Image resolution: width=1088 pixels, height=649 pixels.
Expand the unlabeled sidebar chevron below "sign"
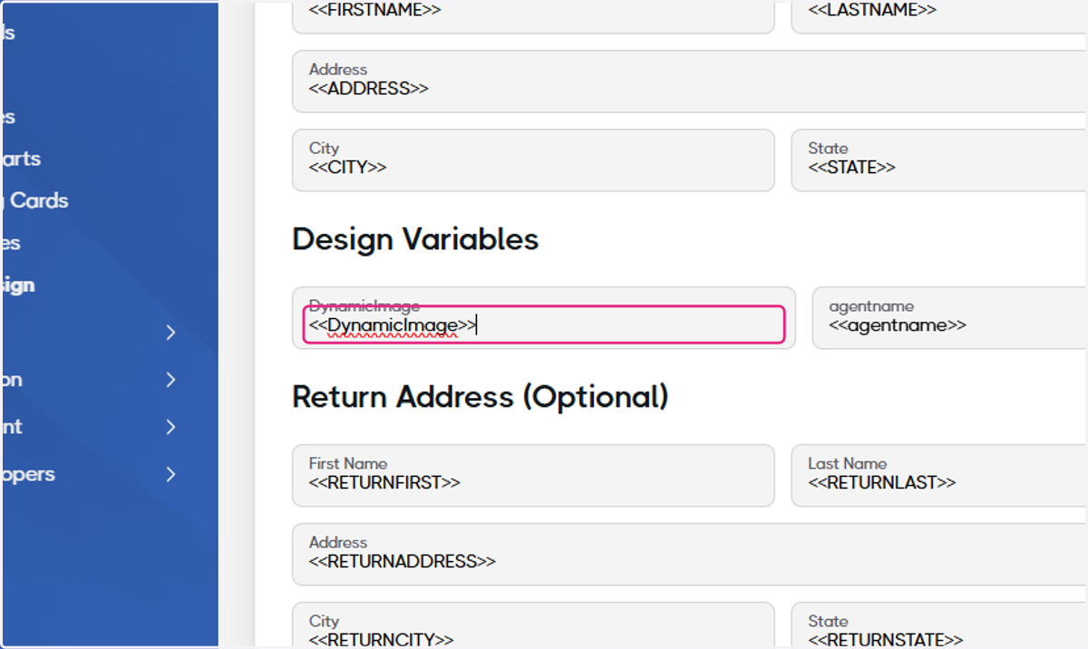click(170, 333)
